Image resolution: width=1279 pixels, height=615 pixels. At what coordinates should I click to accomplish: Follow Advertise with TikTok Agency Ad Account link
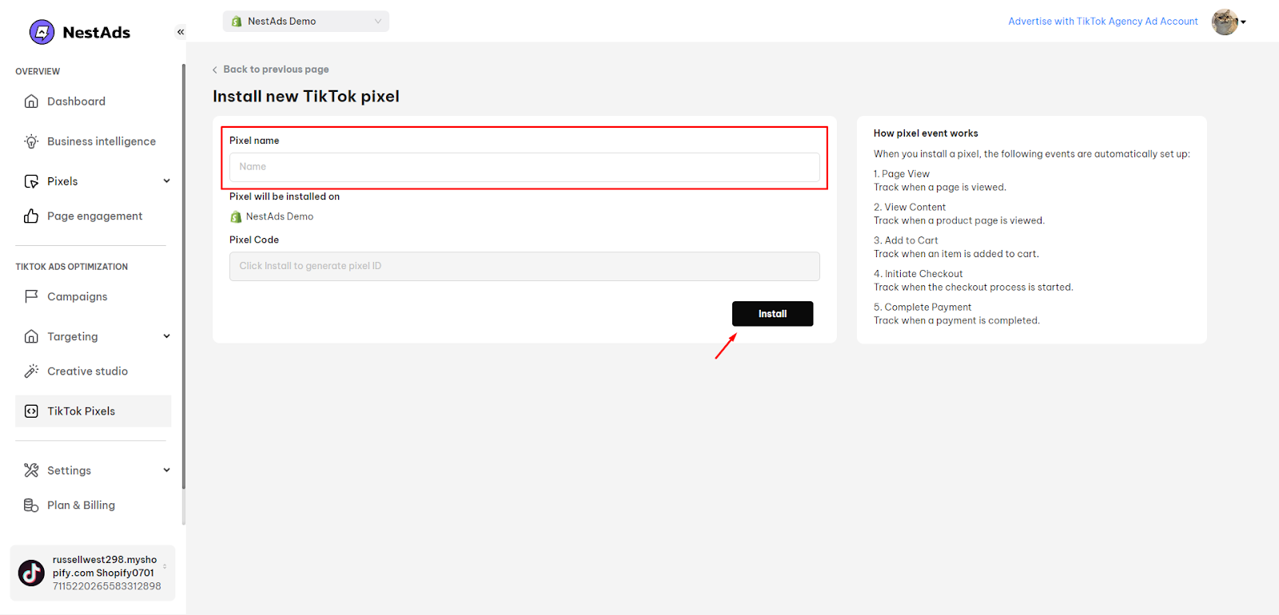[x=1103, y=22]
